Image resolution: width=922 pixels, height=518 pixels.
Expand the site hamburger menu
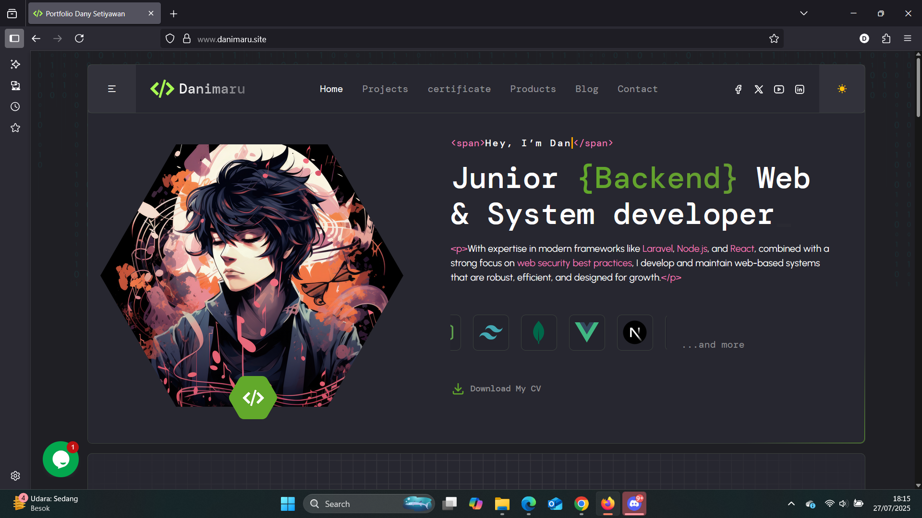click(112, 89)
